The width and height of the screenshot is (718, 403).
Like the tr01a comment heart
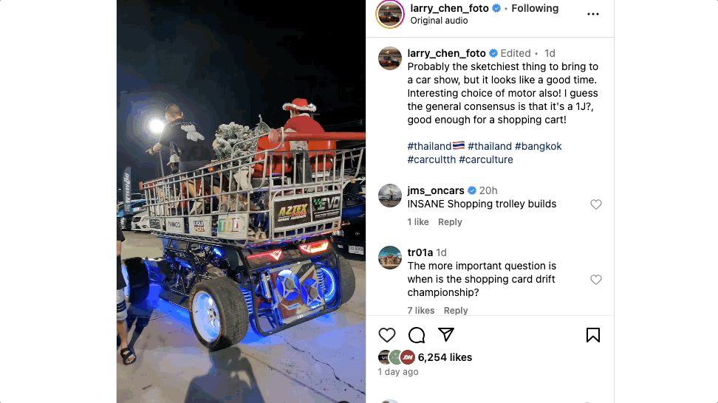coord(595,280)
